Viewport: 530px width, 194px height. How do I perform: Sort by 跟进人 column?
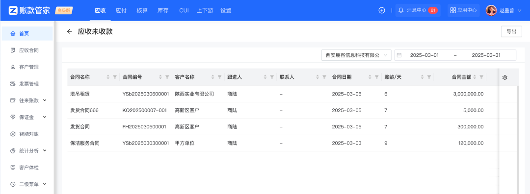point(265,77)
